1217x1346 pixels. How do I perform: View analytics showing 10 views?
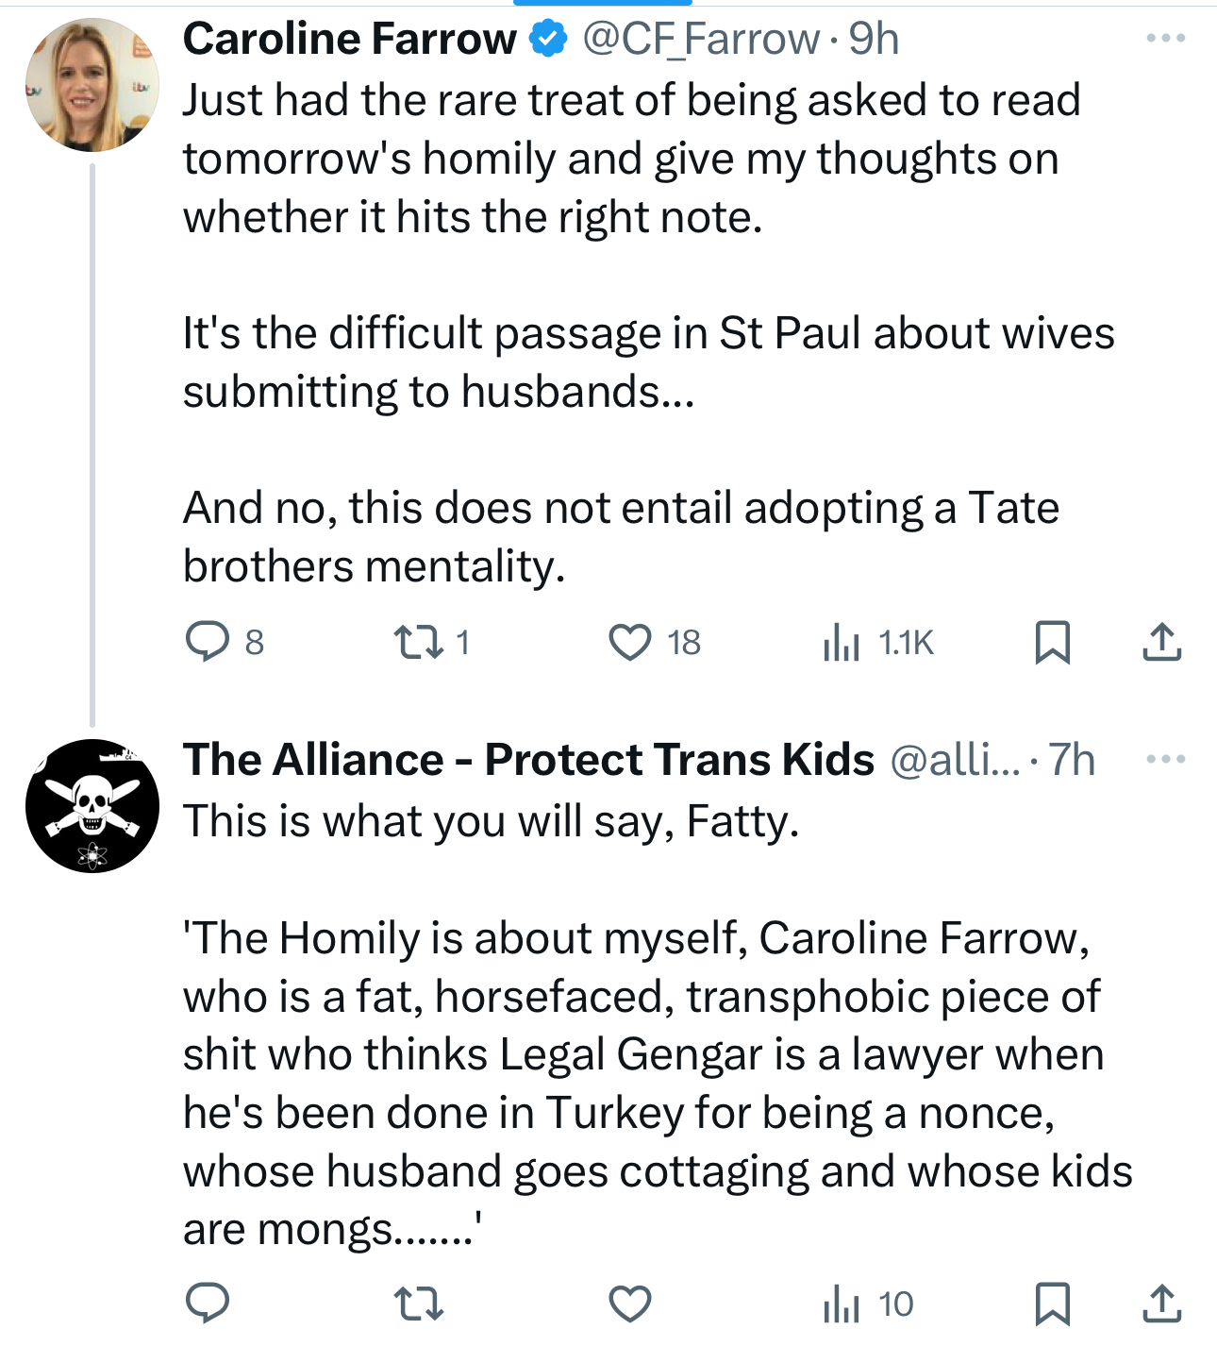click(868, 1304)
